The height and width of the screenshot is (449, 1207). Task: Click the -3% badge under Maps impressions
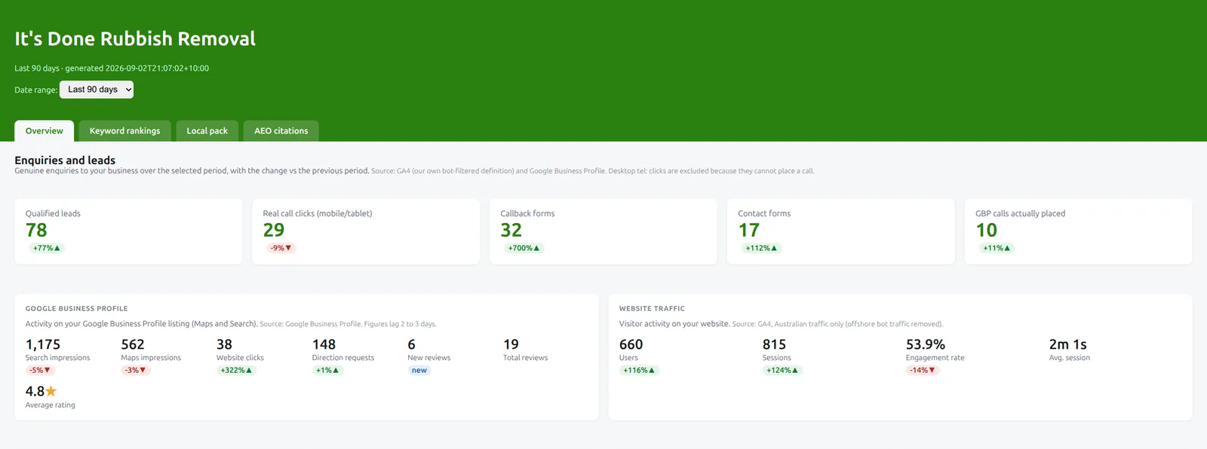136,370
